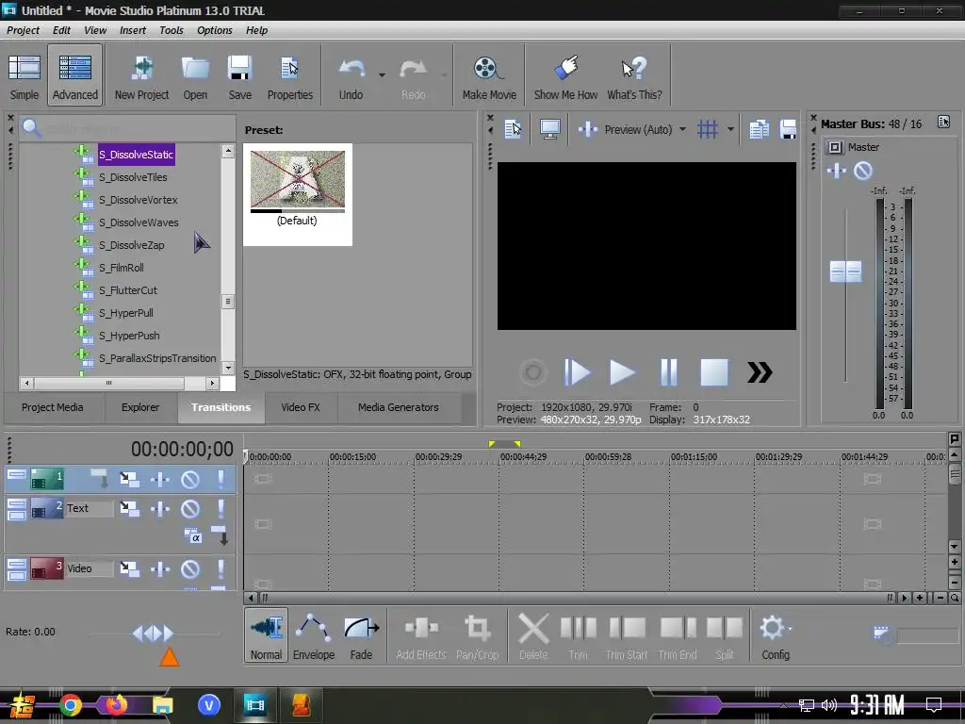Expand the Undo history dropdown arrow
The image size is (965, 724).
[383, 75]
